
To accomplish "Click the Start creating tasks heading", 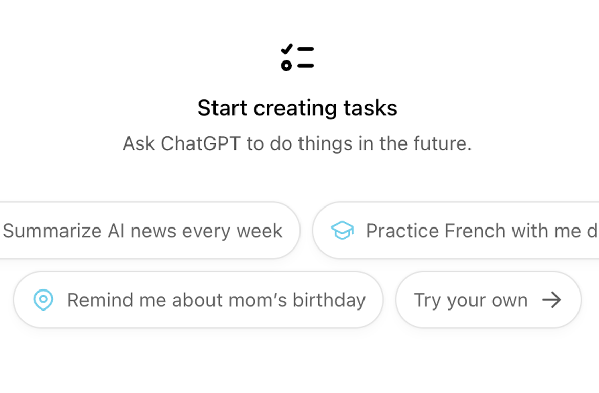I will [297, 108].
